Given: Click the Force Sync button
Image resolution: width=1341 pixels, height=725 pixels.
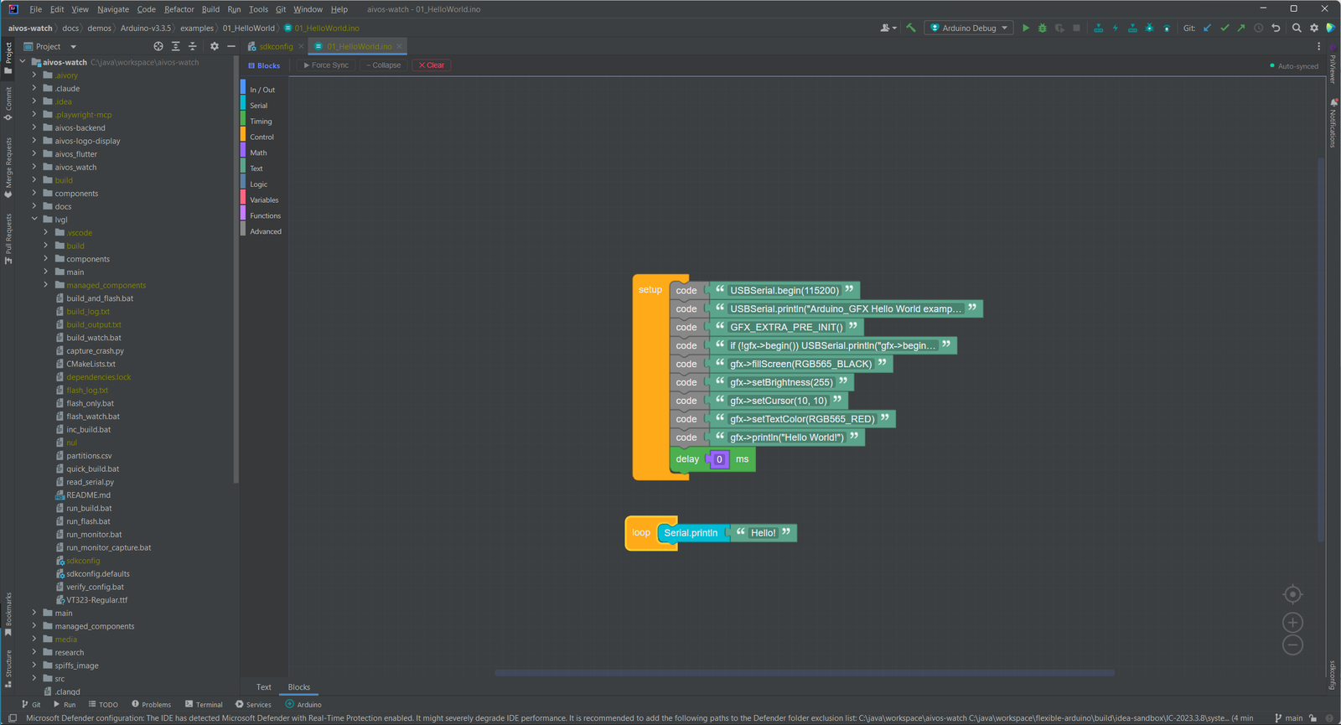Looking at the screenshot, I should point(326,65).
